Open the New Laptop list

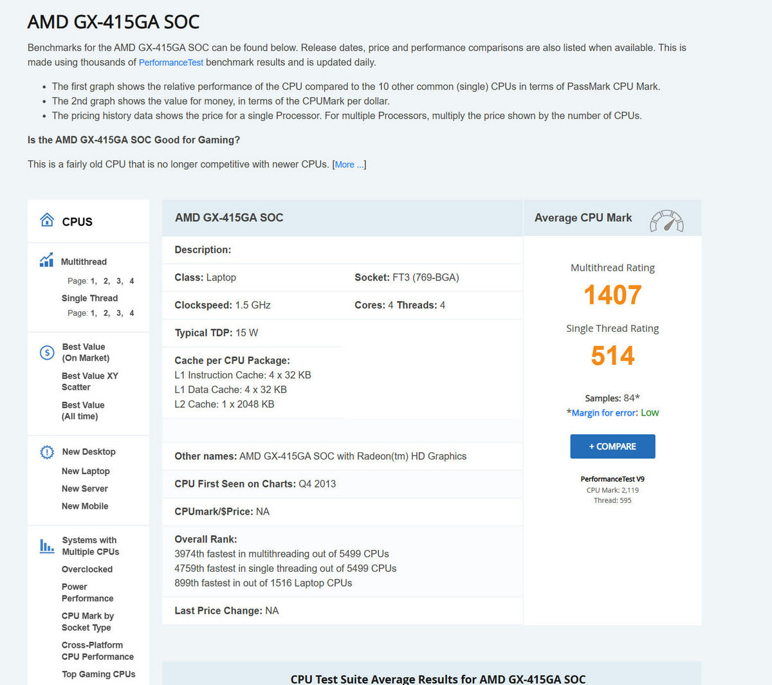pos(84,471)
